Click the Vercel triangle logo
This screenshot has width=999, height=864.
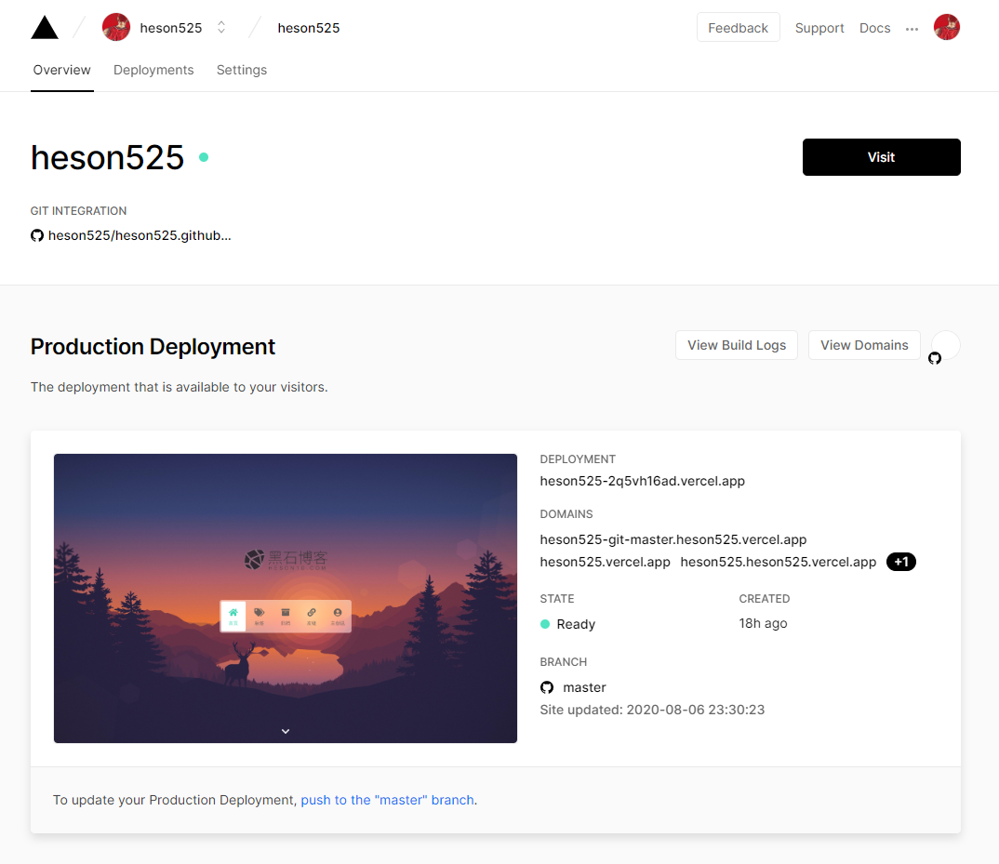pyautogui.click(x=45, y=28)
